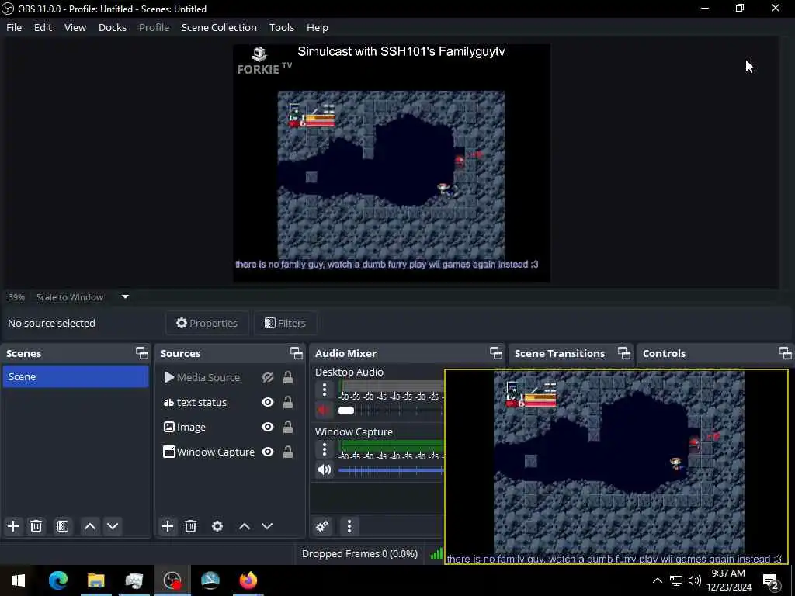The width and height of the screenshot is (795, 596).
Task: Open the Scene Collection menu
Action: tap(219, 27)
